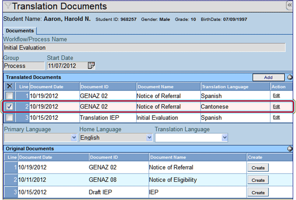Click the Document Date header in Translated Documents

pyautogui.click(x=55, y=87)
